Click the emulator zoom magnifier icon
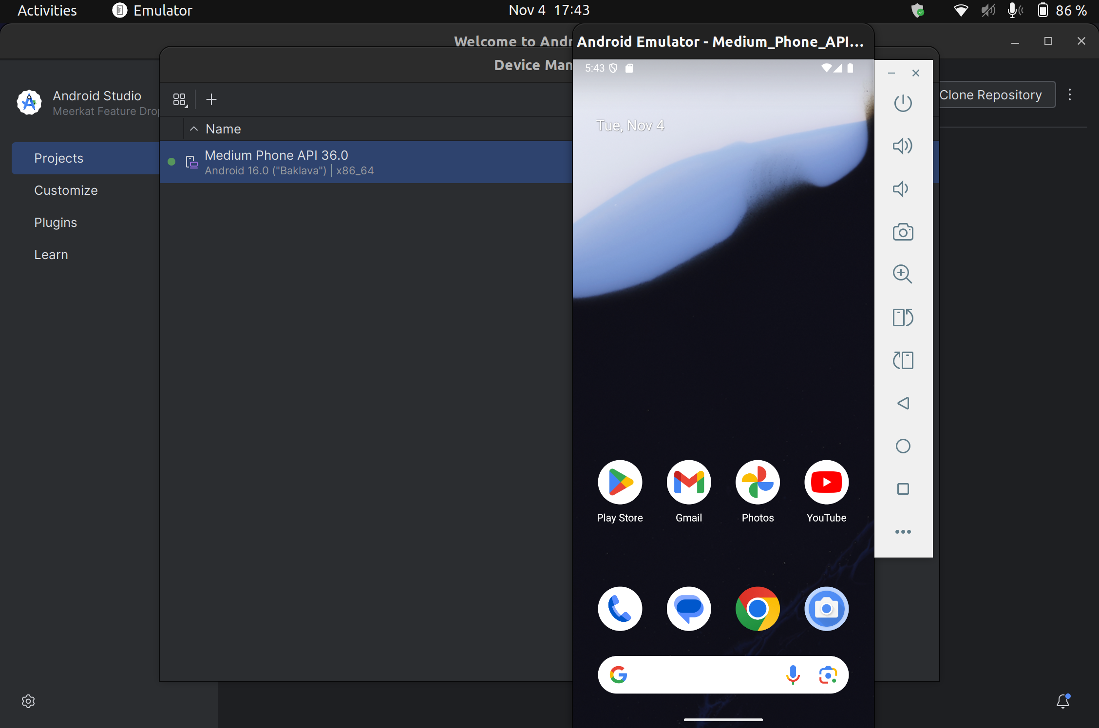 tap(902, 274)
